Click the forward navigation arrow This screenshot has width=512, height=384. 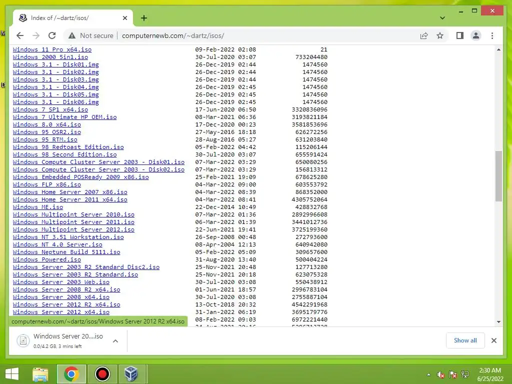coord(36,35)
